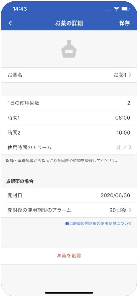Tap the home indicator bar at bottom
Screen dimensions: 138x297
(69, 293)
